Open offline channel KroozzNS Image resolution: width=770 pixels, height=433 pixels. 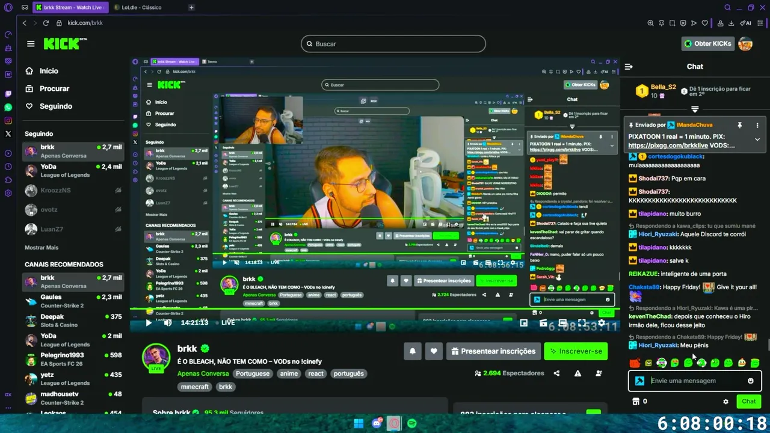(x=73, y=190)
